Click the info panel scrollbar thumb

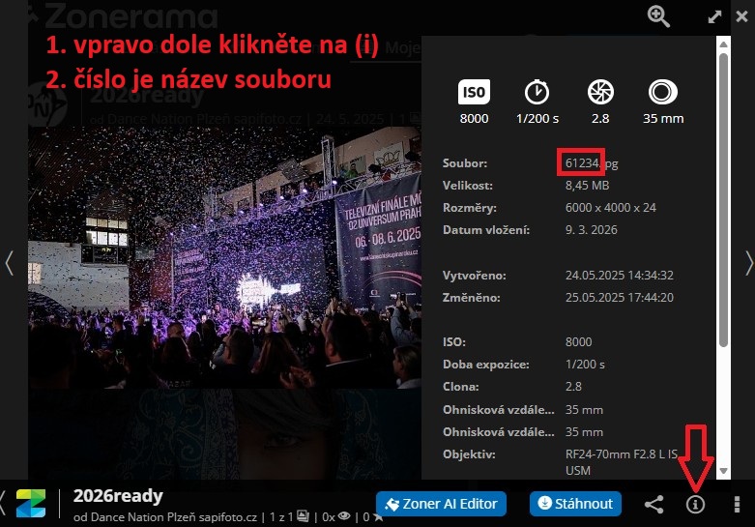[723, 199]
